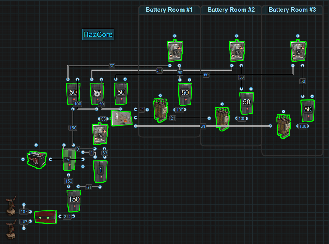Click the 150 label below the green component
329x244 pixels.
coord(69,181)
